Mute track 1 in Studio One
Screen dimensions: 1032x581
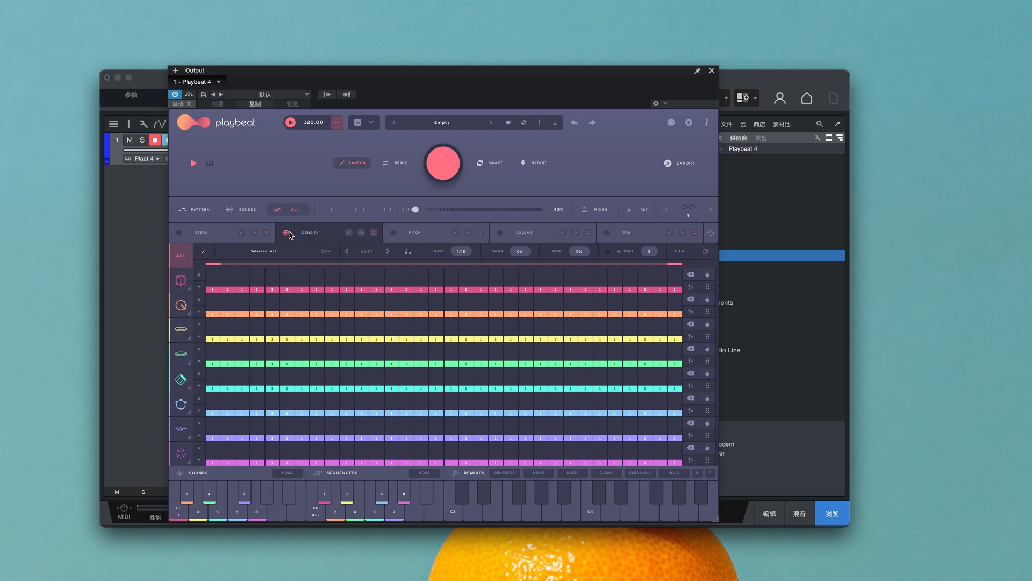click(130, 140)
